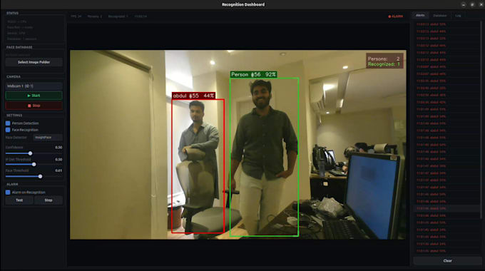The width and height of the screenshot is (485, 271).
Task: Click the green 'Person #56 92%' detection label
Action: coord(253,75)
